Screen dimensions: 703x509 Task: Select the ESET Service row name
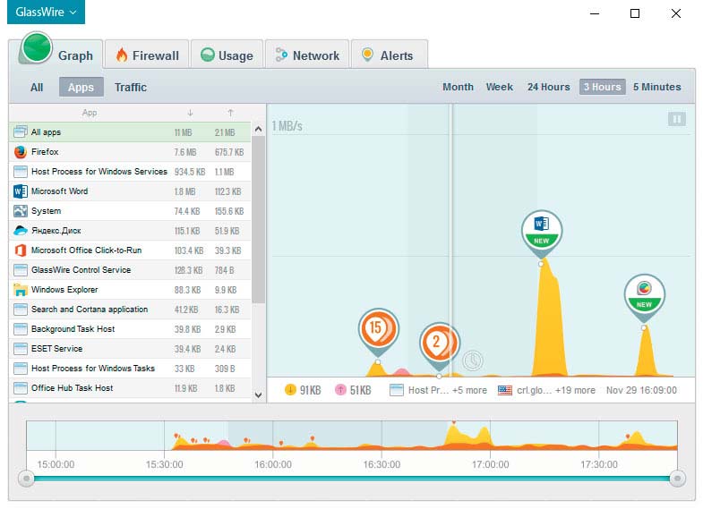pyautogui.click(x=57, y=349)
